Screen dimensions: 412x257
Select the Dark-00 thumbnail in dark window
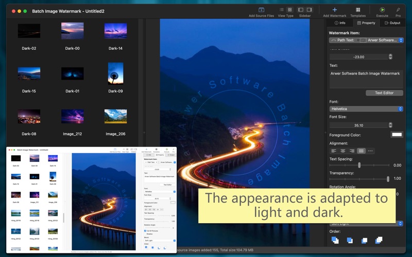coord(72,31)
